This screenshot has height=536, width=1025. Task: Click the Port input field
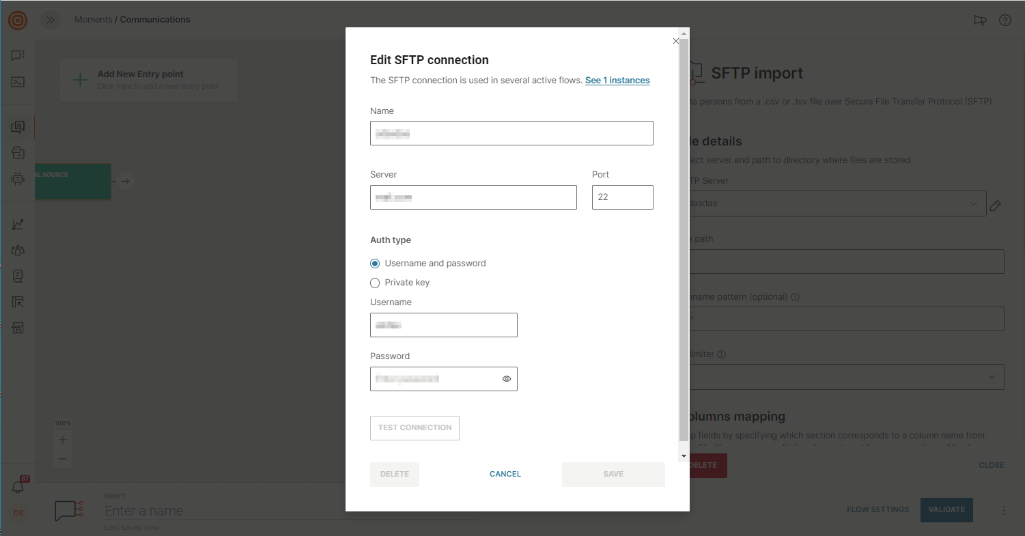pos(622,197)
